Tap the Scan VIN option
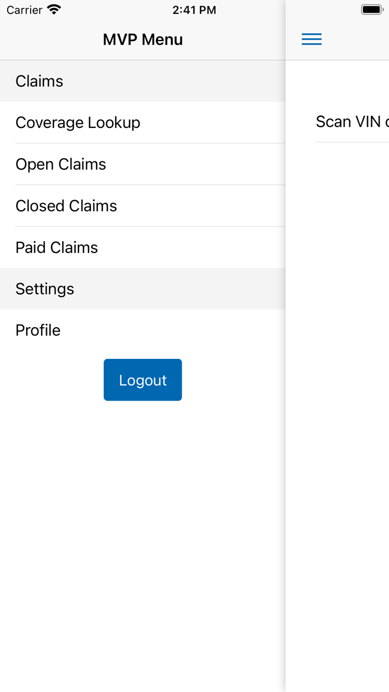Image resolution: width=389 pixels, height=692 pixels. [x=345, y=121]
